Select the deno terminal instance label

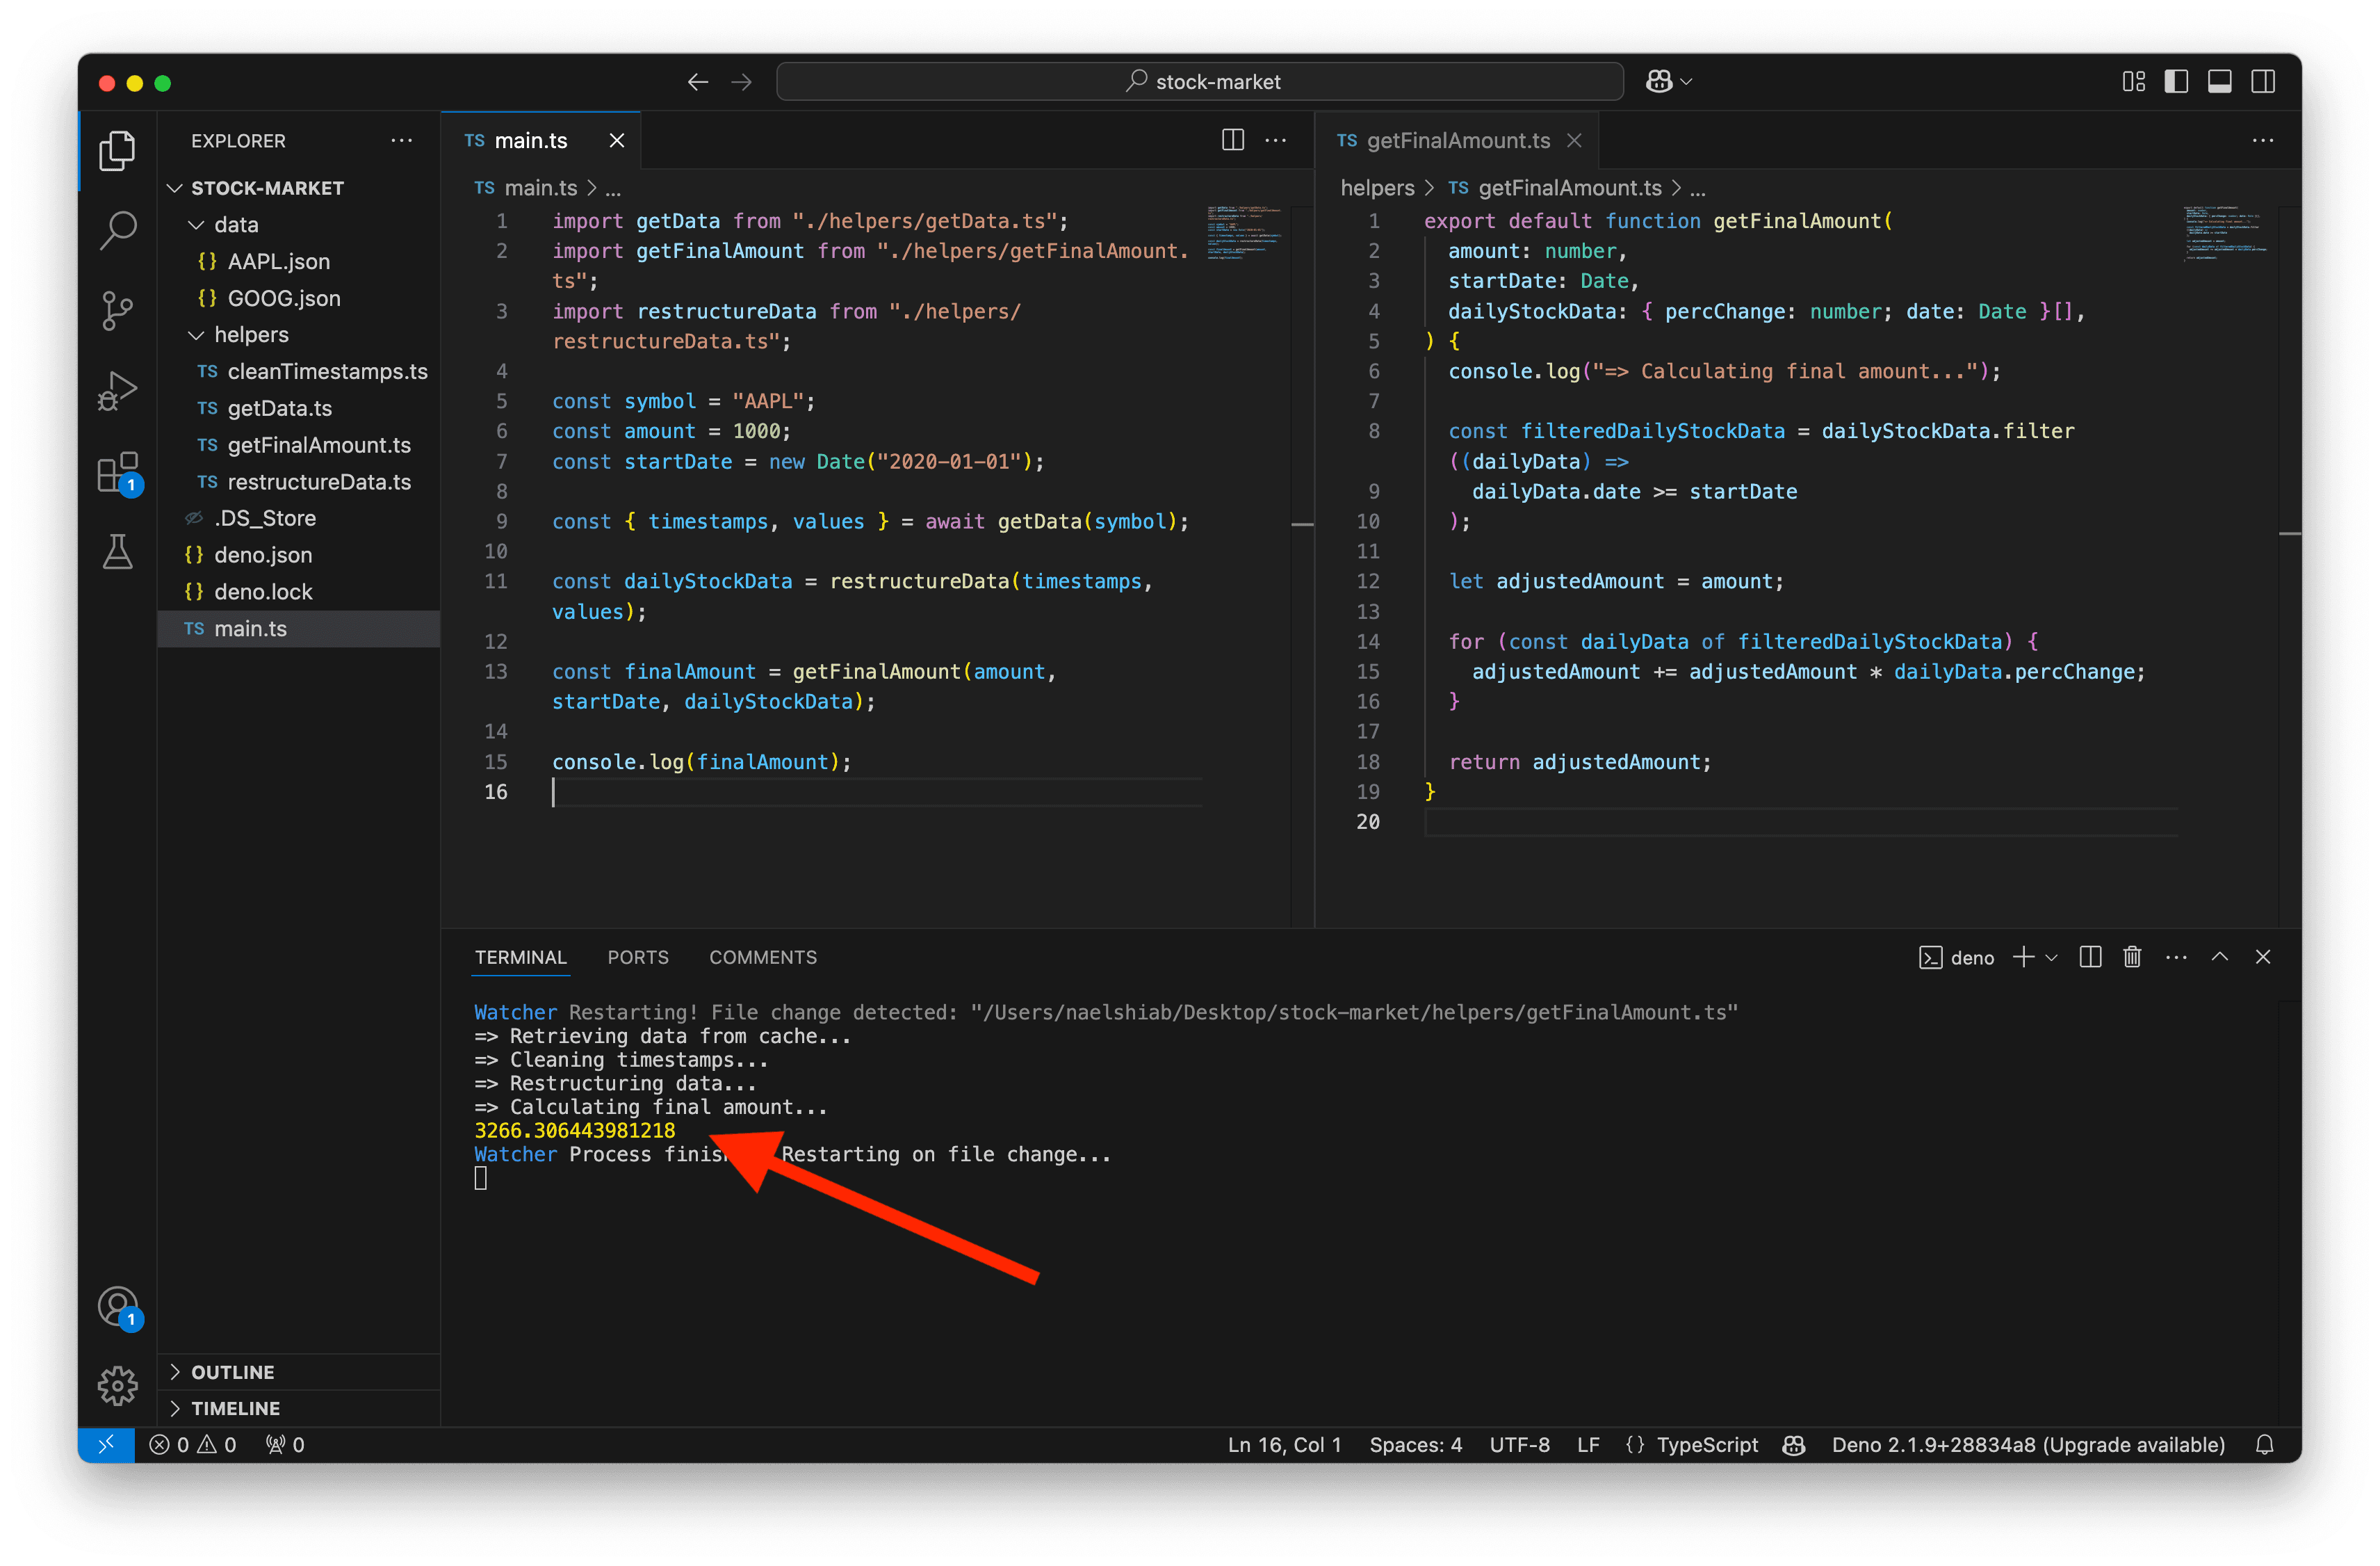click(x=1957, y=958)
